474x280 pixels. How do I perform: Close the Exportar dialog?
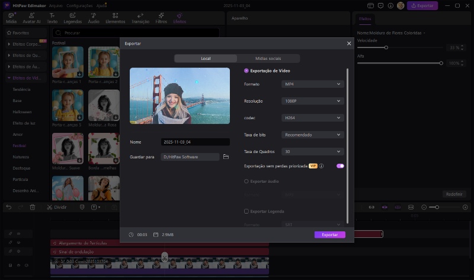(348, 43)
